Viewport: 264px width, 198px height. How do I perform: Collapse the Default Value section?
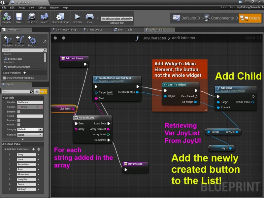3,144
